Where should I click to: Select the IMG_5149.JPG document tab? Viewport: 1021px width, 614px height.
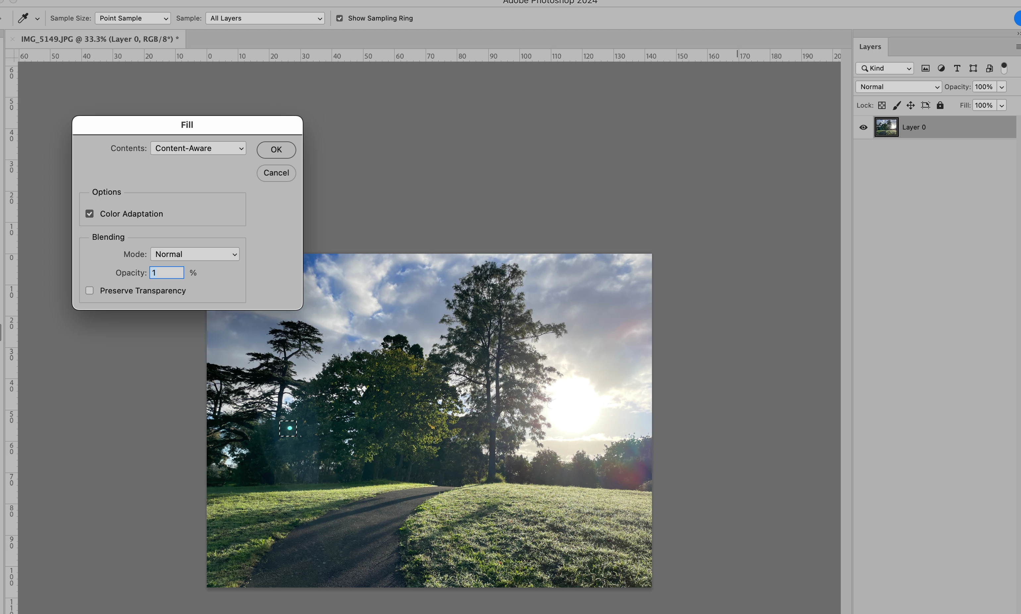99,39
